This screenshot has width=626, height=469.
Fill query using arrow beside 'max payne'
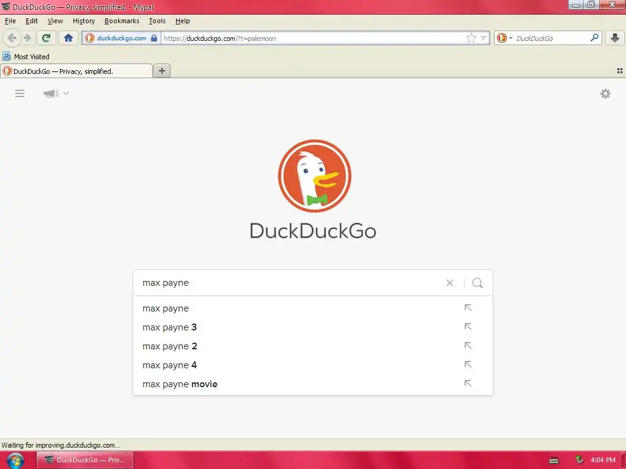tap(468, 308)
